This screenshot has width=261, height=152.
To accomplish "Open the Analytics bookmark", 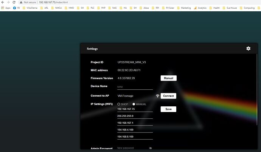I will point(200,8).
